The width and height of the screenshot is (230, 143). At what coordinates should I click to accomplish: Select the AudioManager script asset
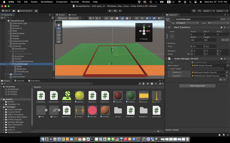point(41,97)
